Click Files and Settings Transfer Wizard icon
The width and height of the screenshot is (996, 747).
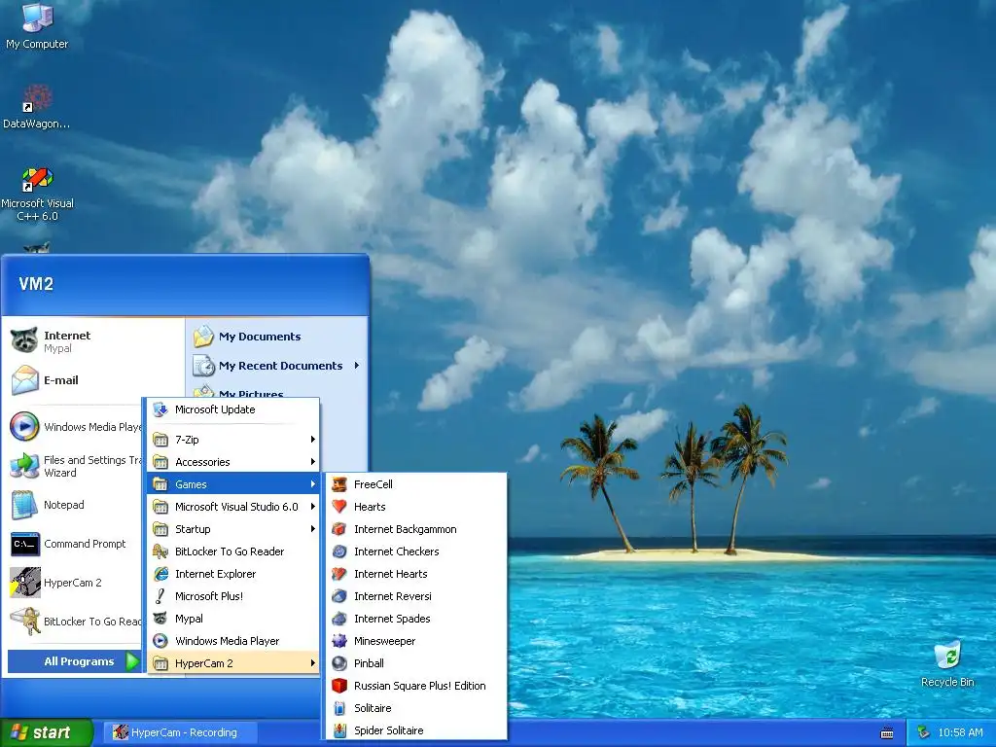24,466
